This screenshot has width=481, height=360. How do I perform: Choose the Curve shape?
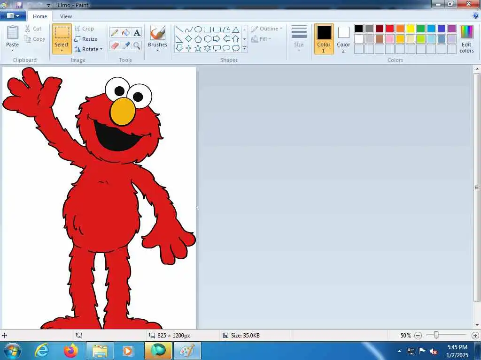pos(189,30)
